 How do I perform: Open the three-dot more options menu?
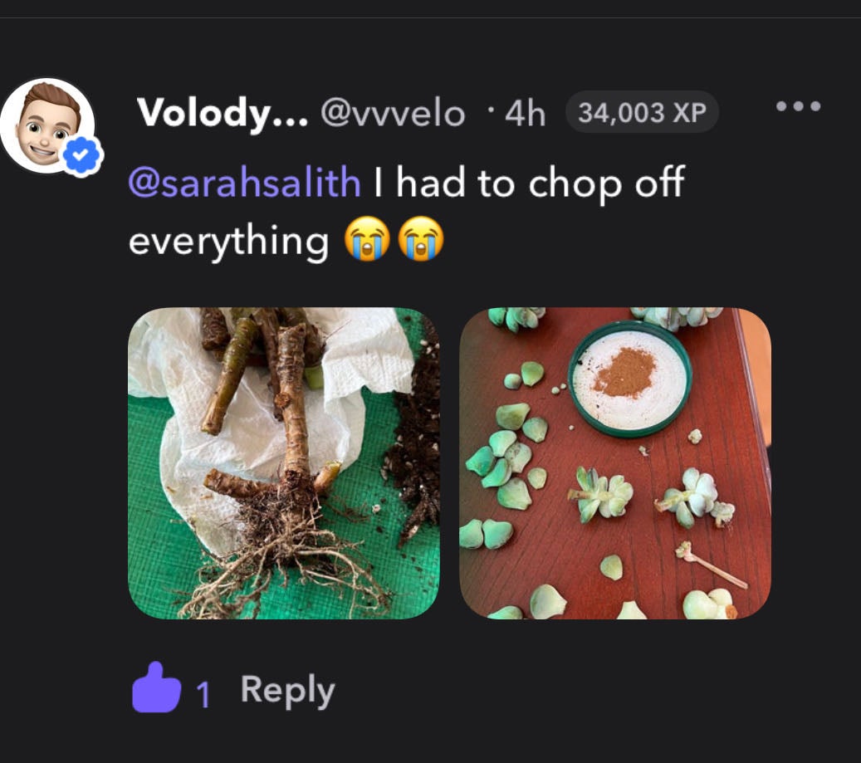[798, 107]
